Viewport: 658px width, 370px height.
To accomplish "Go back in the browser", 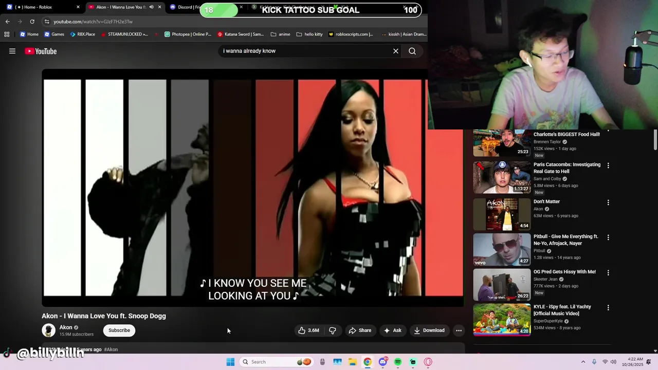I will point(7,22).
